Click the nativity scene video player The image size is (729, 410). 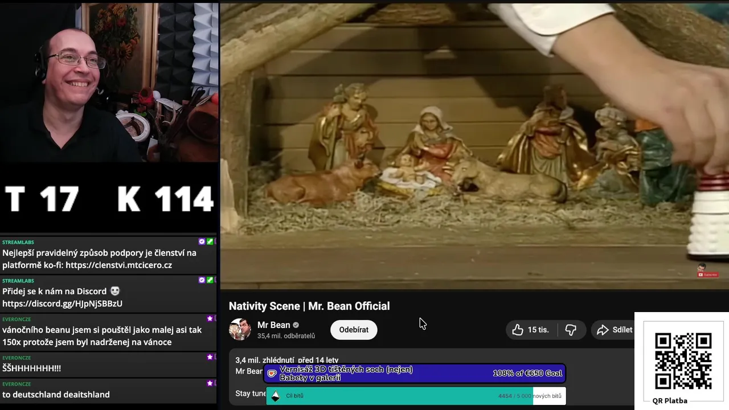[x=474, y=146]
